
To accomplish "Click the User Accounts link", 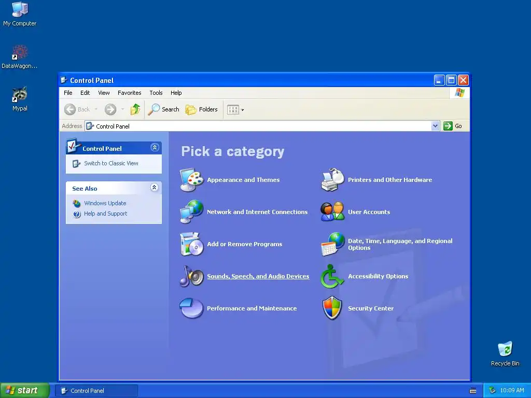I will tap(369, 212).
